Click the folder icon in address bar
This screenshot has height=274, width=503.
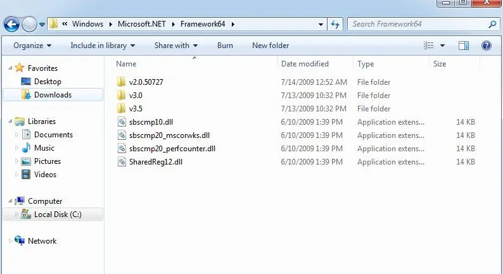[54, 24]
